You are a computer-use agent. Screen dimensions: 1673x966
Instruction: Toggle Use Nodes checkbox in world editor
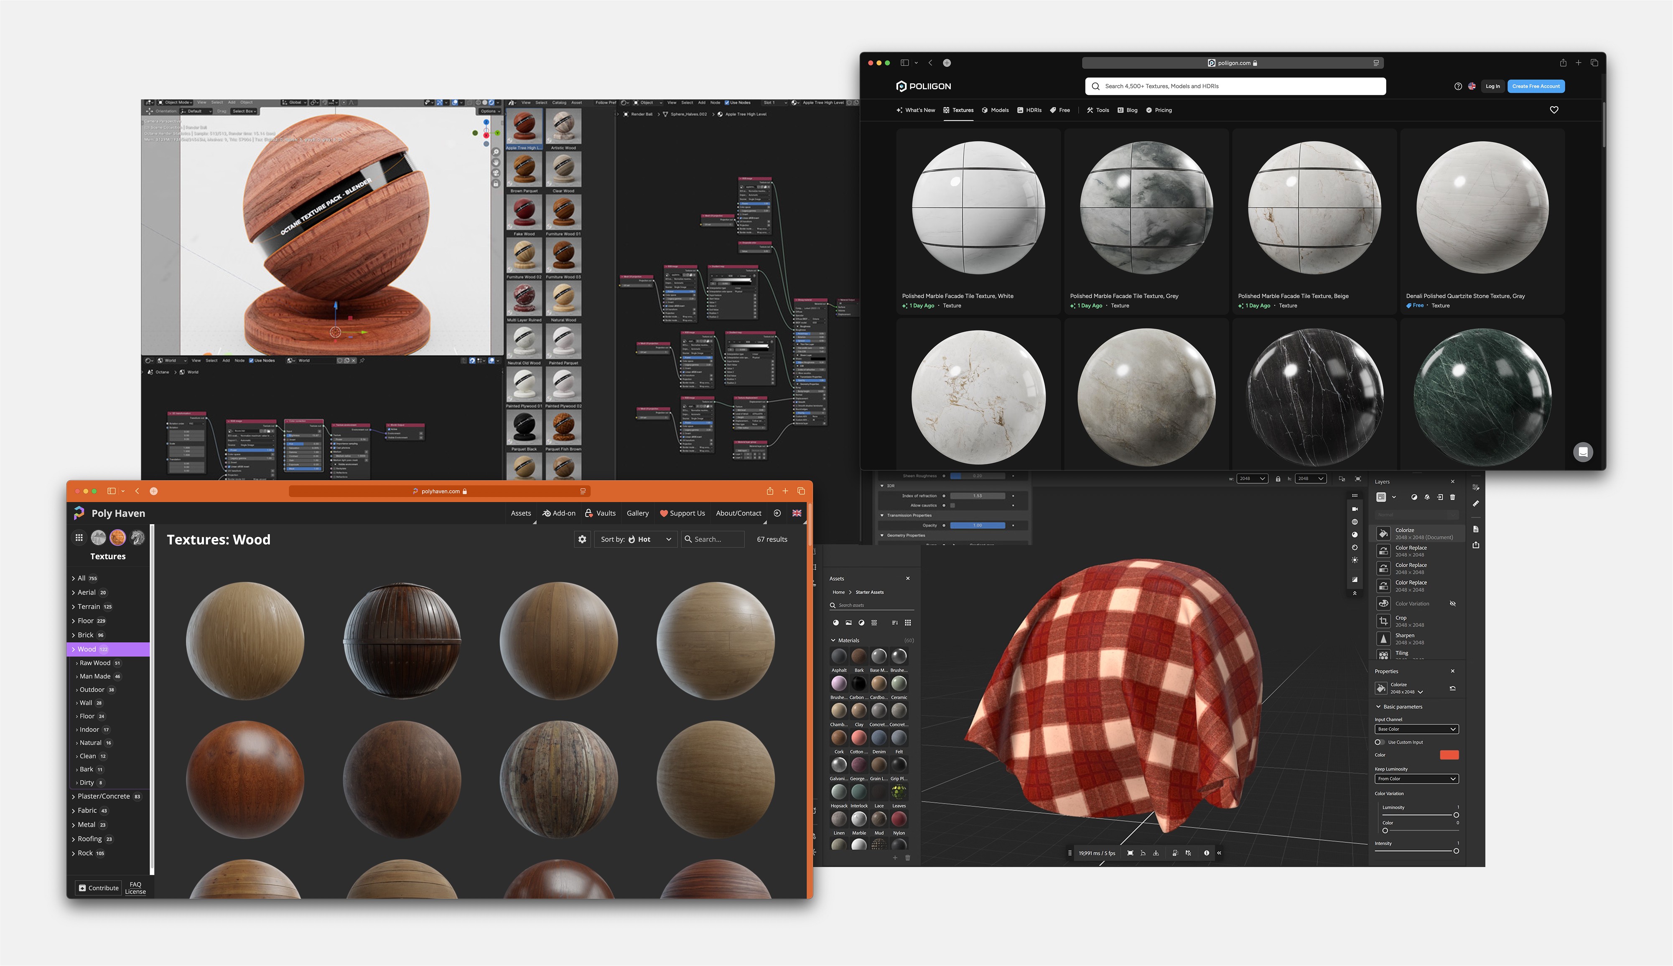click(251, 360)
